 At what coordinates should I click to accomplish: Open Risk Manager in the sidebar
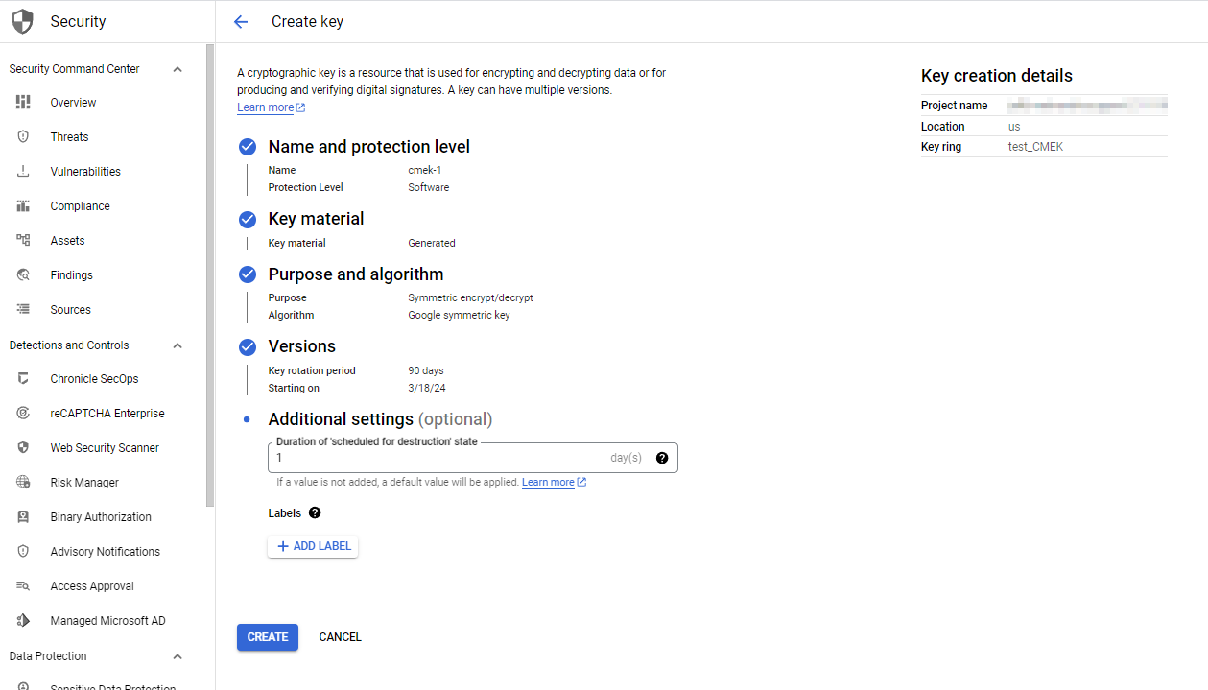pyautogui.click(x=84, y=483)
